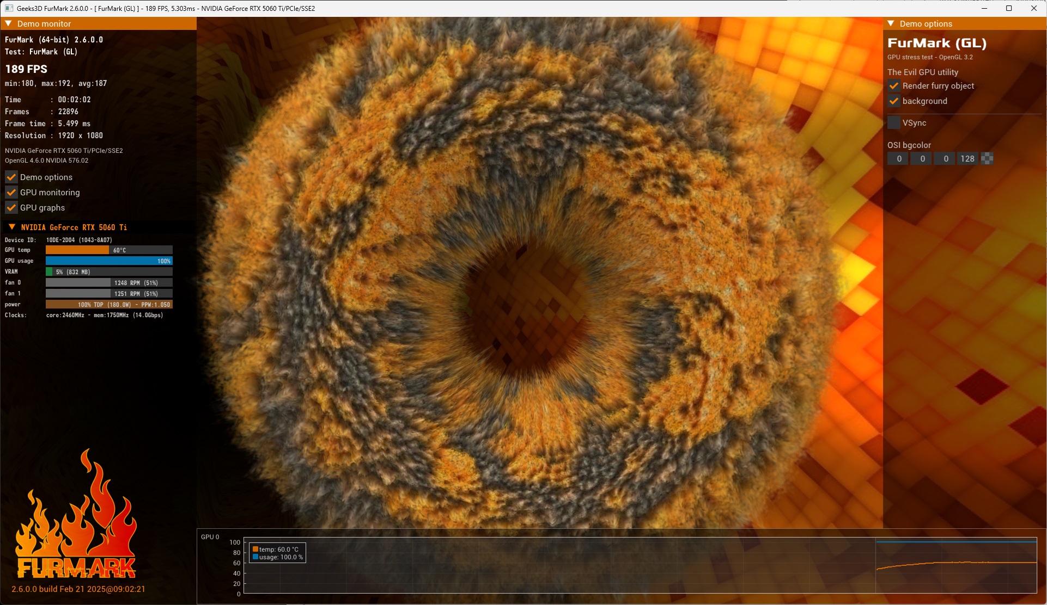This screenshot has height=605, width=1047.
Task: Collapse the Demo monitor panel triangle
Action: pyautogui.click(x=9, y=23)
